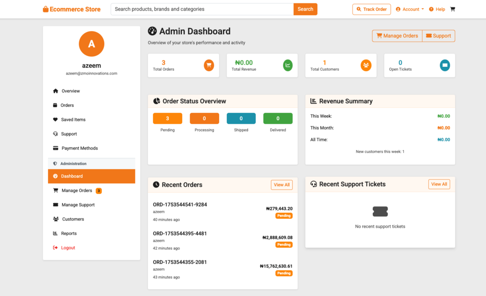The height and width of the screenshot is (296, 486).
Task: Click the Processing status count tile
Action: pos(204,118)
